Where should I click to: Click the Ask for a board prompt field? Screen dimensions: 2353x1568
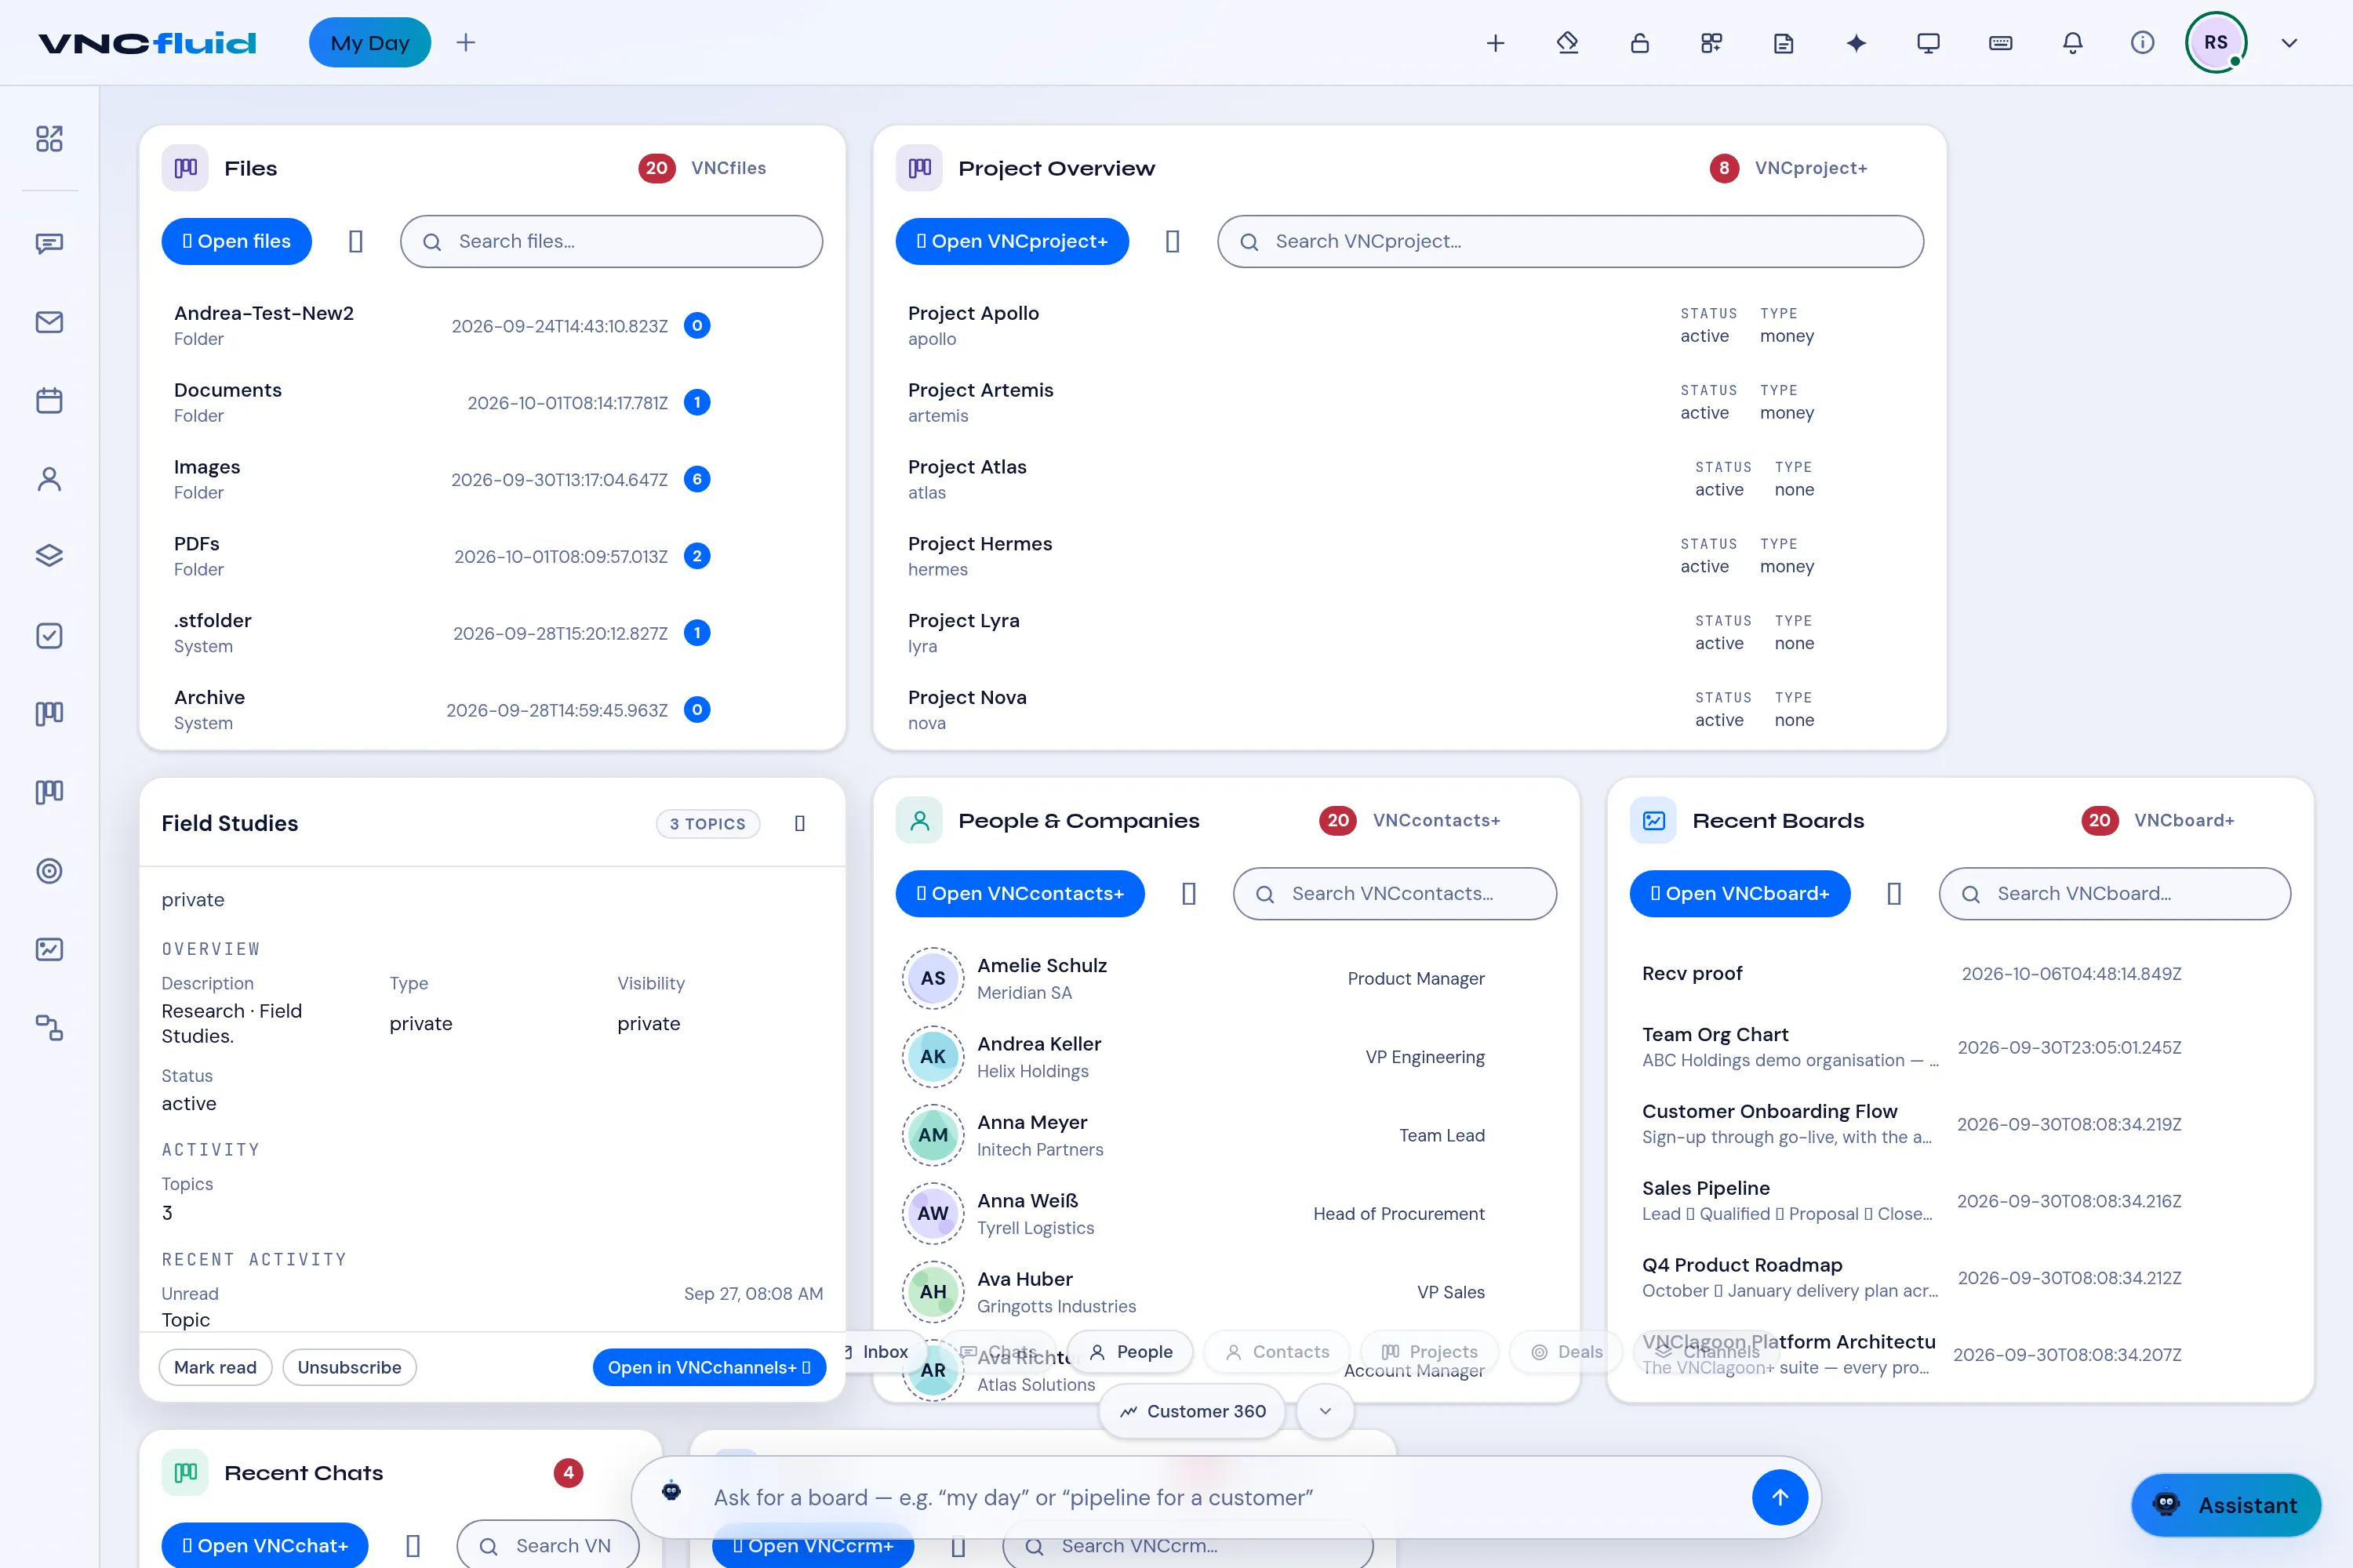[x=1225, y=1497]
